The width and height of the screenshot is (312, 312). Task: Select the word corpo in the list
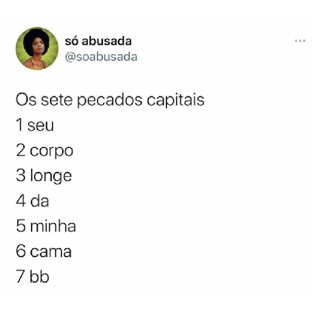[x=52, y=152]
